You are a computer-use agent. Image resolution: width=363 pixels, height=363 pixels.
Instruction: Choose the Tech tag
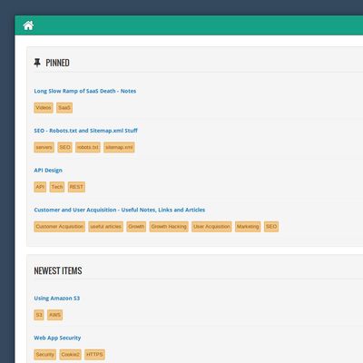57,187
